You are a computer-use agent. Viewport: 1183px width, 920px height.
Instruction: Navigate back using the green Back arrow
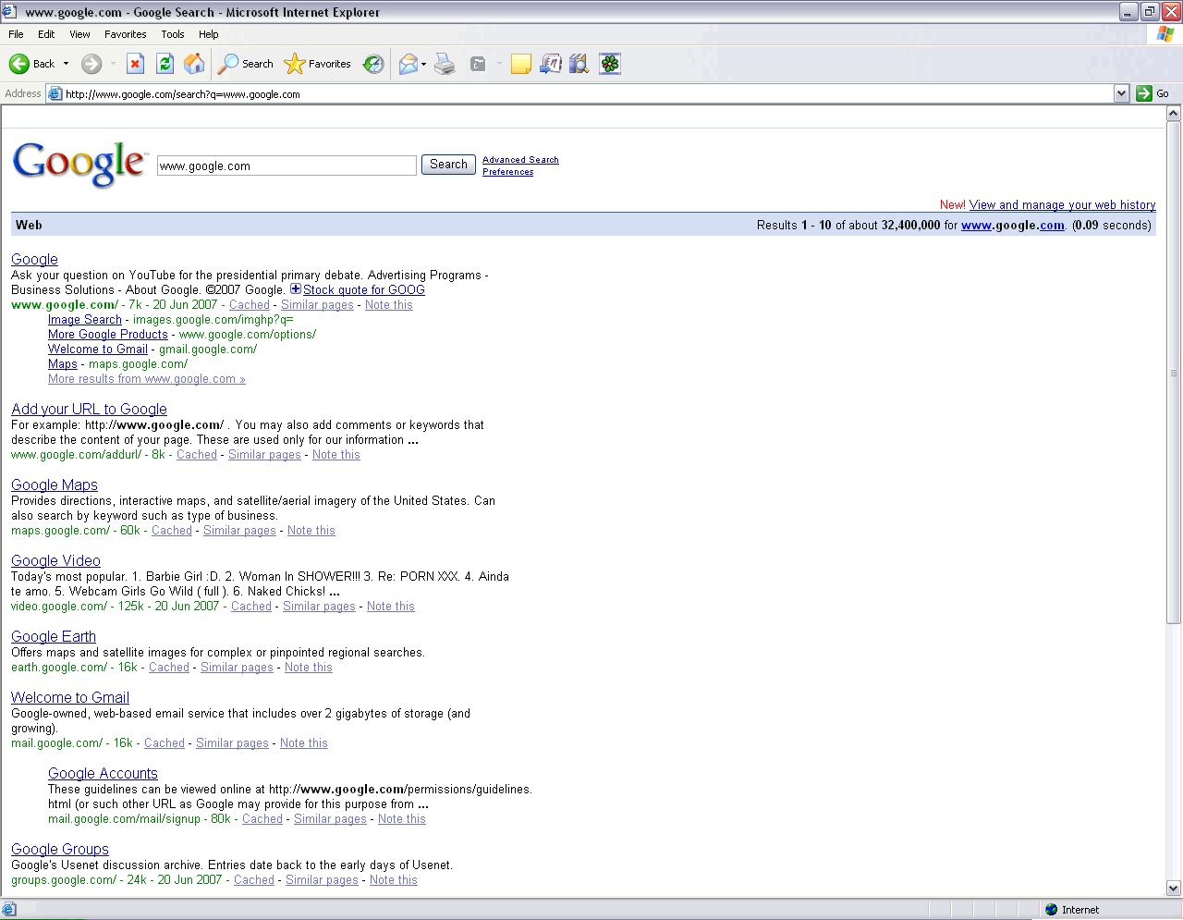coord(20,64)
